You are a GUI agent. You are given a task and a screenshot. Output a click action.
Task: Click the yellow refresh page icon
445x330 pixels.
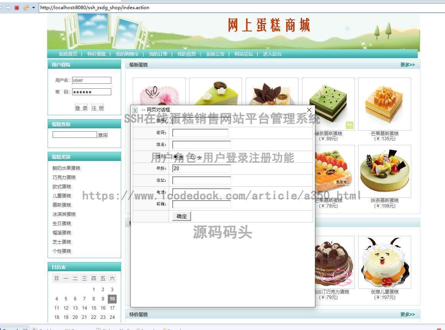point(26,8)
